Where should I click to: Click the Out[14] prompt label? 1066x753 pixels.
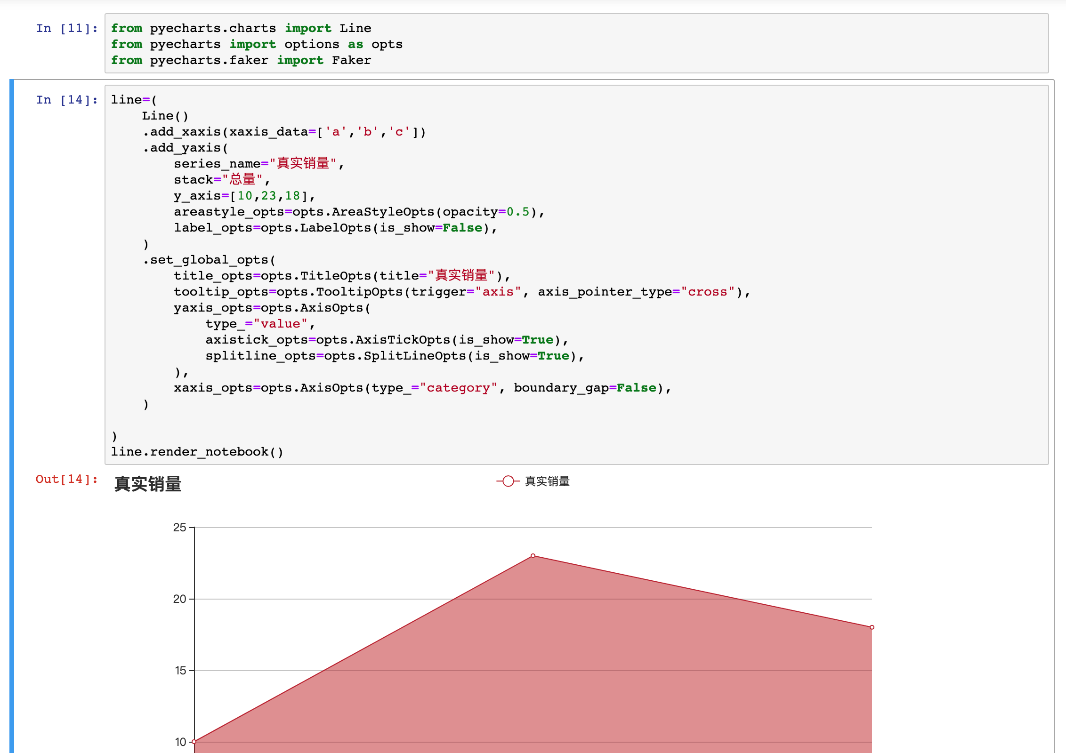65,479
